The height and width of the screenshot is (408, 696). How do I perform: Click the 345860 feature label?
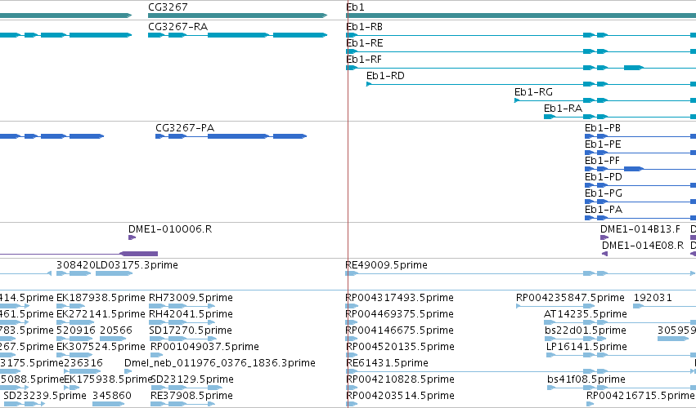pos(112,396)
